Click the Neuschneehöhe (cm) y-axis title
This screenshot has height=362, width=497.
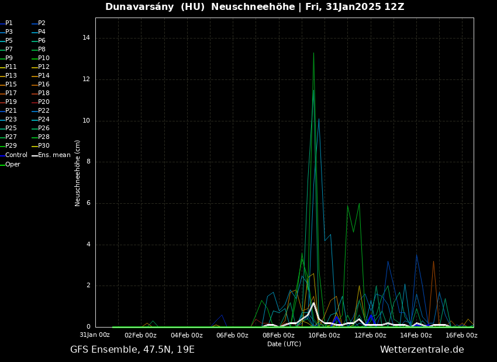point(78,173)
